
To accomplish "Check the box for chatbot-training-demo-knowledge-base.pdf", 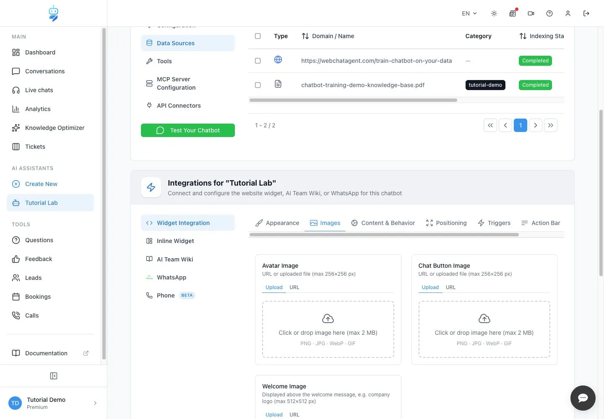I will [x=258, y=85].
